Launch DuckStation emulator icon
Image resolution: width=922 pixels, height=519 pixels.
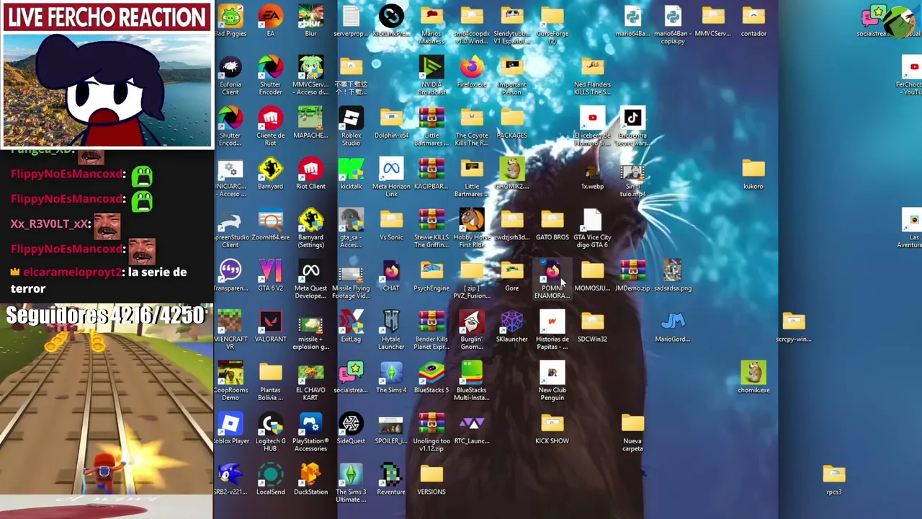tap(310, 475)
